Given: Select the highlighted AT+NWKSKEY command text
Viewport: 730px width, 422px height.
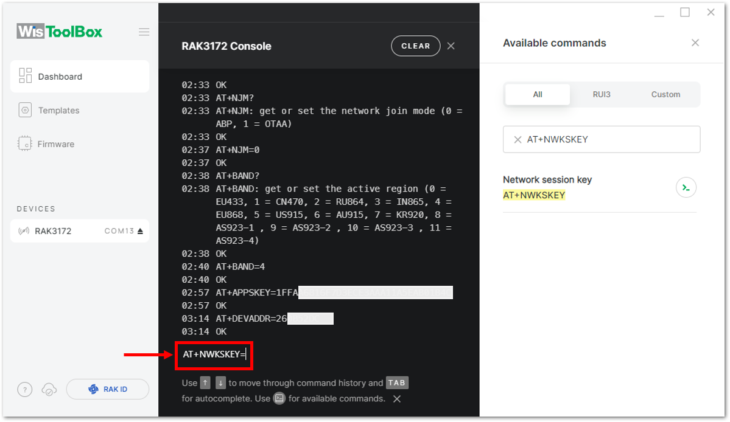Looking at the screenshot, I should click(534, 195).
